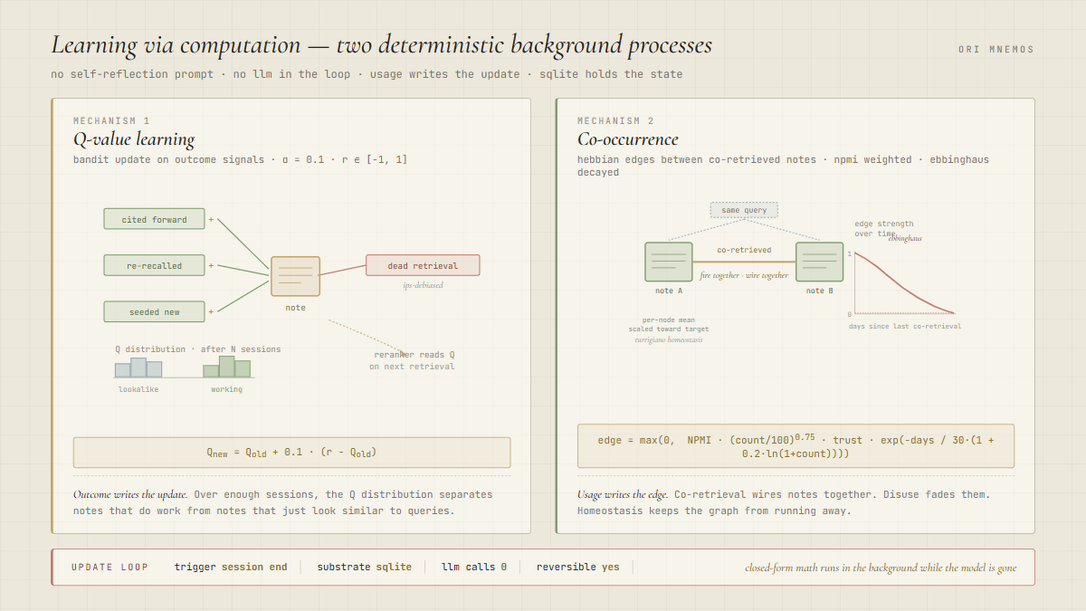
Task: Select the ORI MNEMOS logo text
Action: point(996,50)
